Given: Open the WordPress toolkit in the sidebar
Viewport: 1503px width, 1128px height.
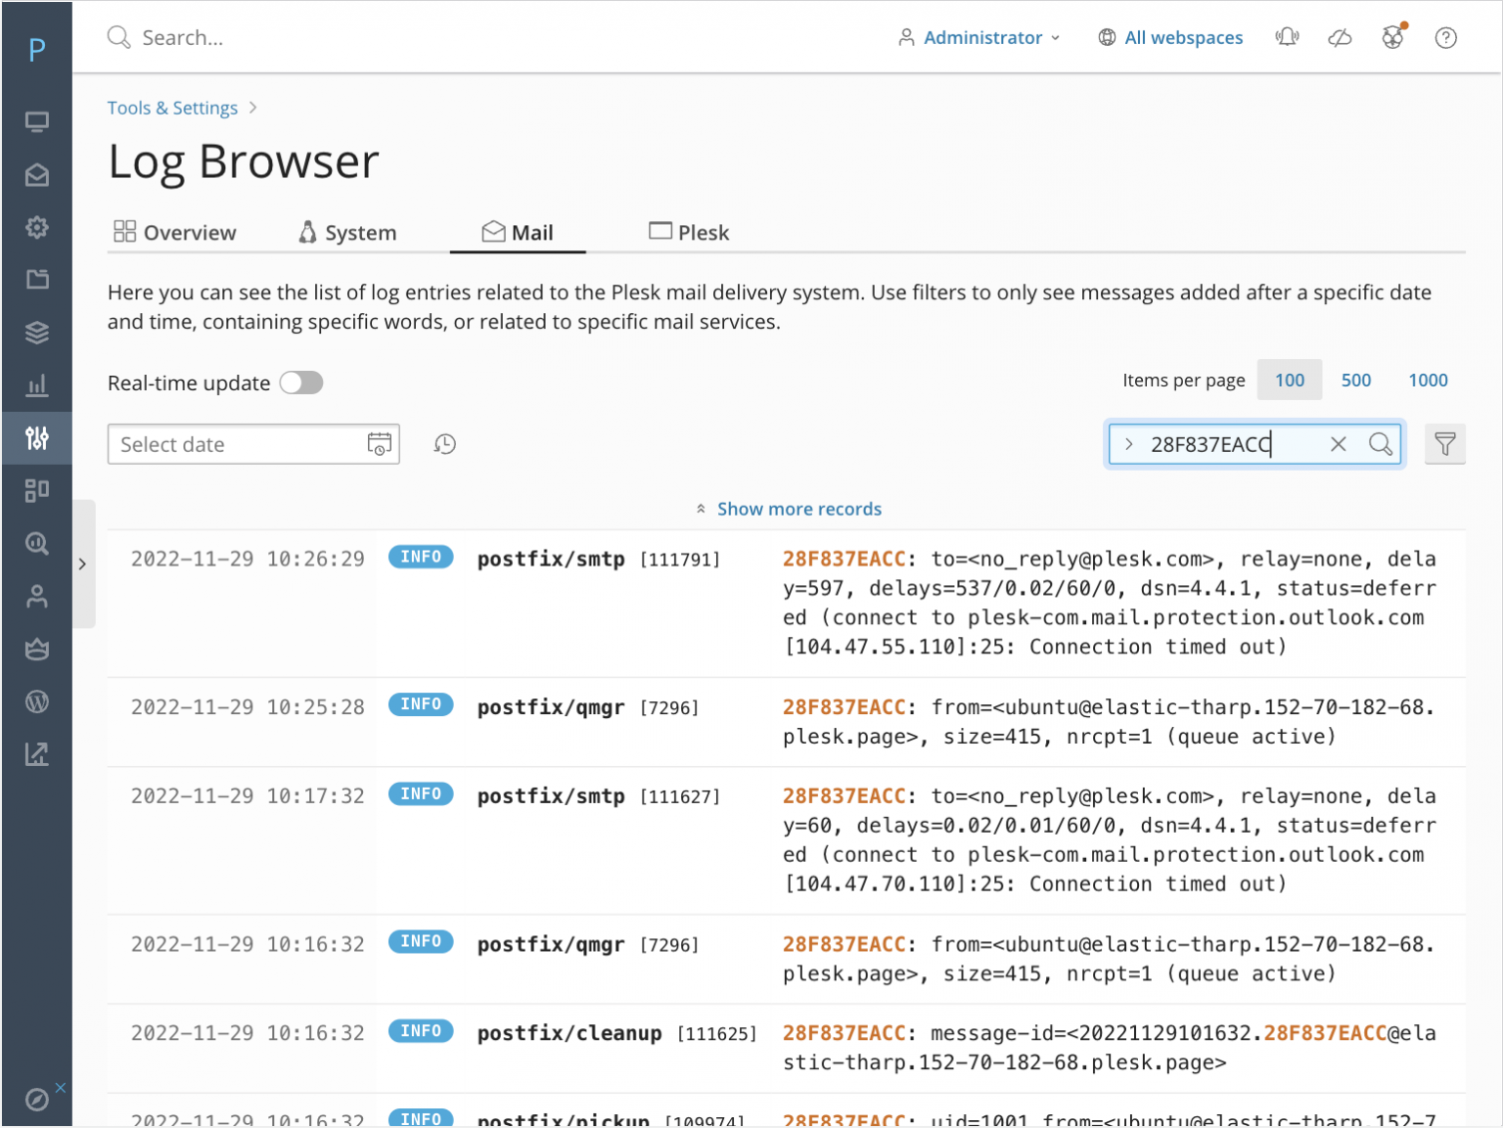Looking at the screenshot, I should pos(37,701).
